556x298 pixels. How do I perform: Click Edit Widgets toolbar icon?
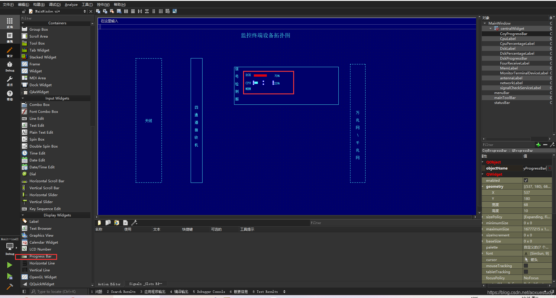(98, 11)
